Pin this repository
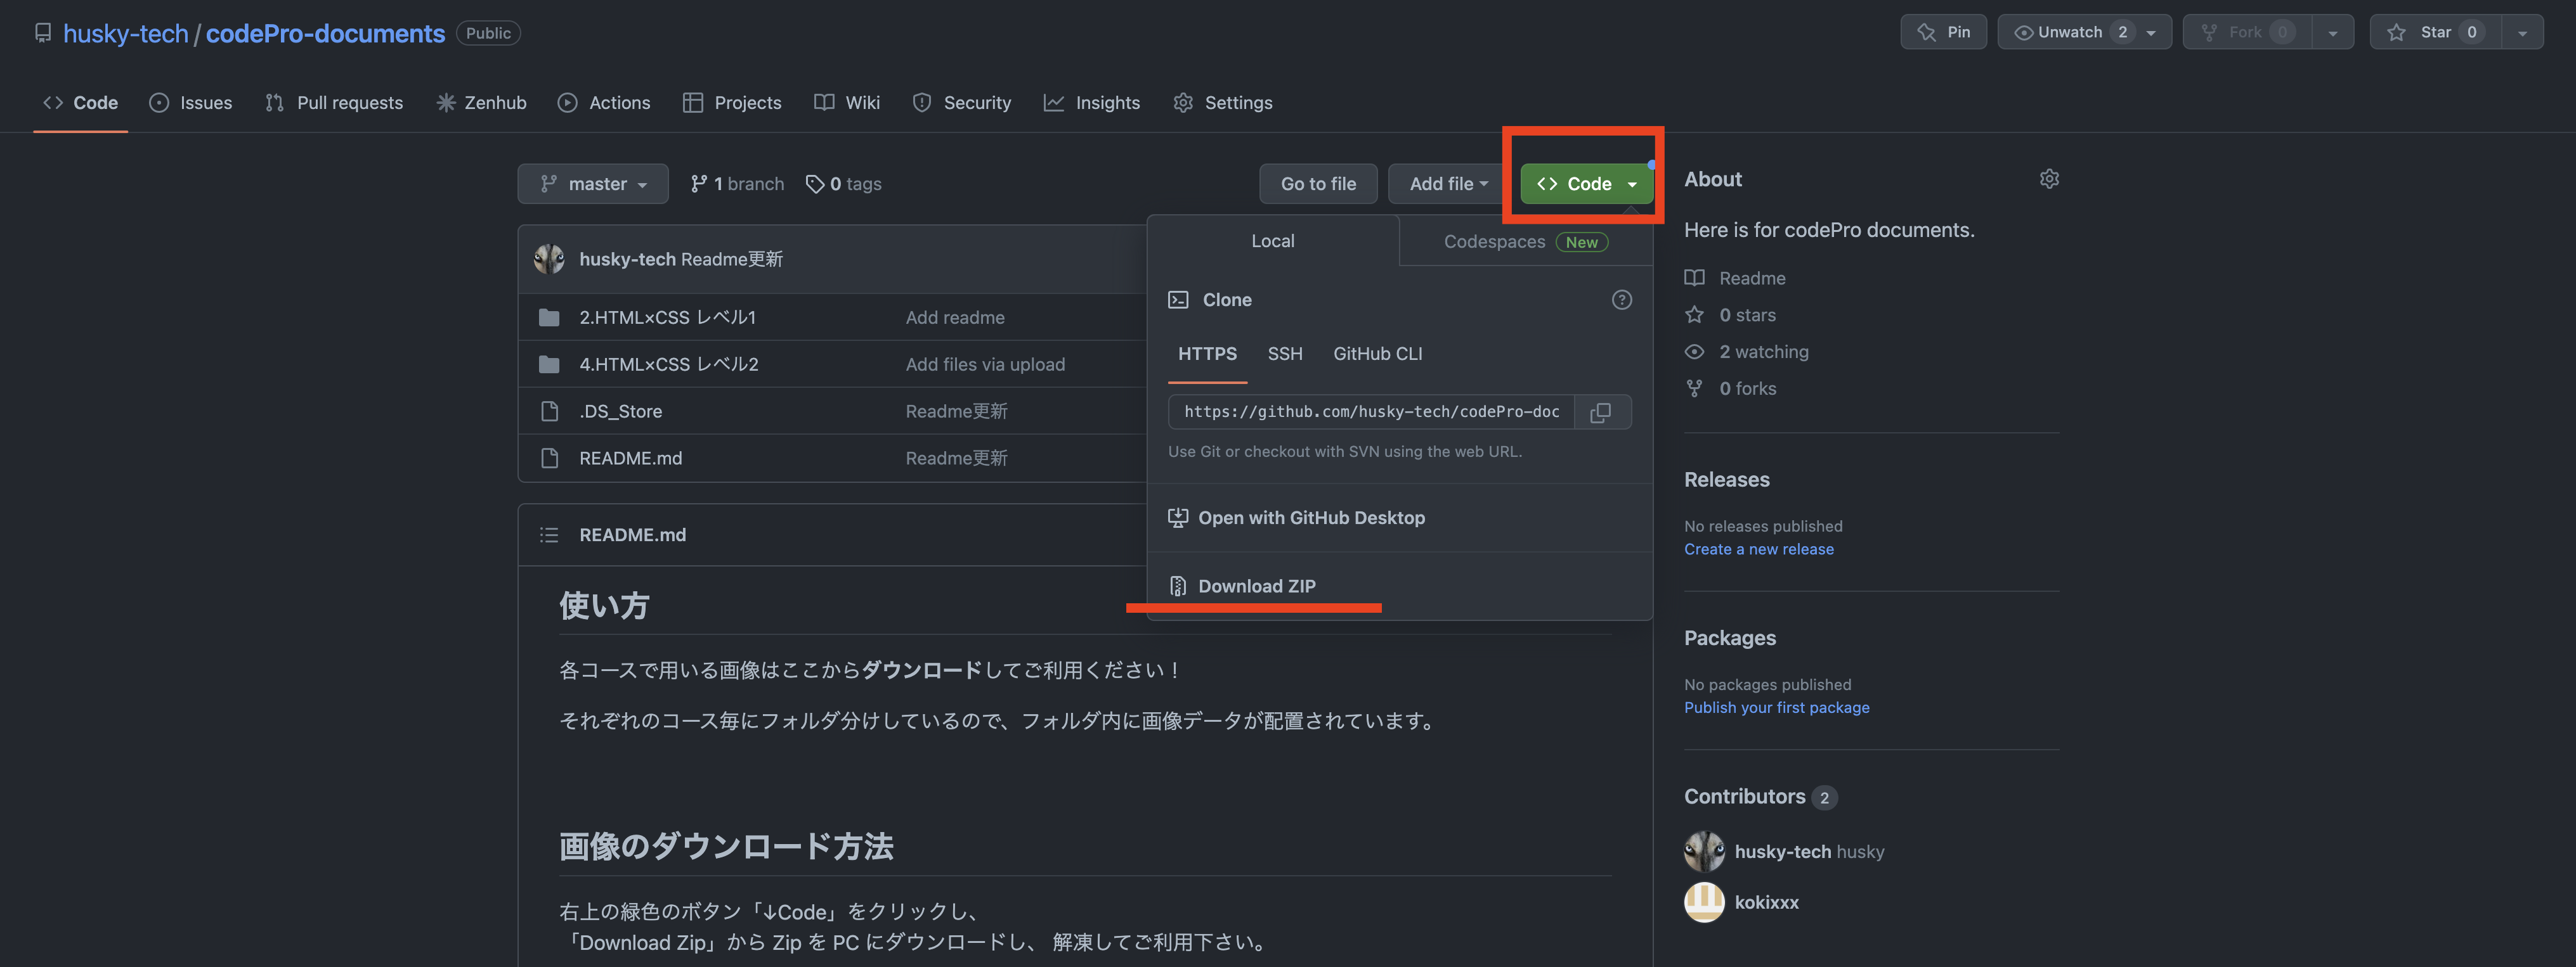Screen dimensions: 2576x967 click(x=1943, y=31)
